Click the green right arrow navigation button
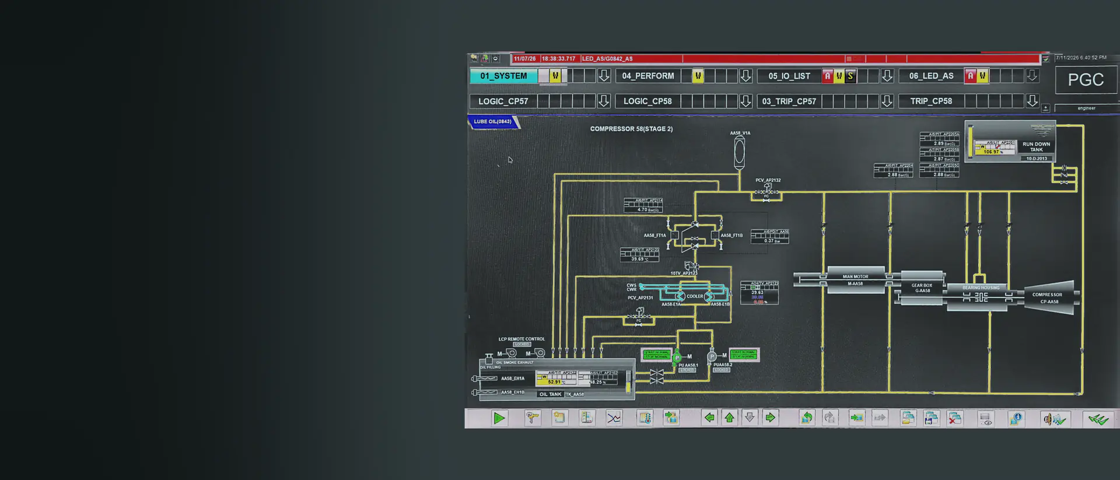Screen dimensions: 1120x480 click(x=771, y=418)
